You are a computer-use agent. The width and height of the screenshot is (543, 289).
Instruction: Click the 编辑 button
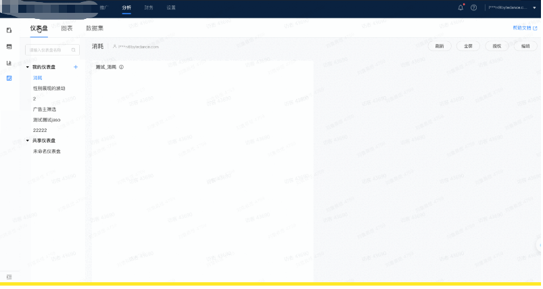coord(525,46)
